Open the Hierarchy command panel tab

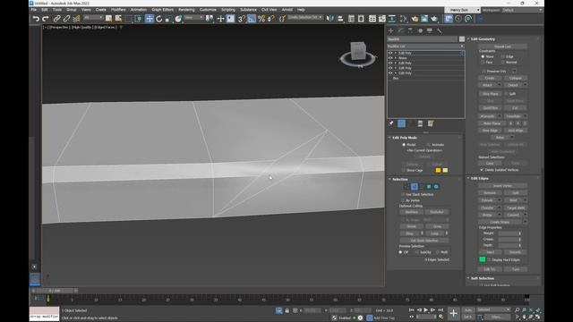(x=410, y=30)
